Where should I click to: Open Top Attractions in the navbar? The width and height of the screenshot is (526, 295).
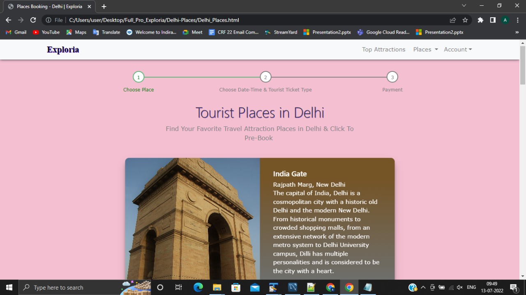[x=383, y=49]
